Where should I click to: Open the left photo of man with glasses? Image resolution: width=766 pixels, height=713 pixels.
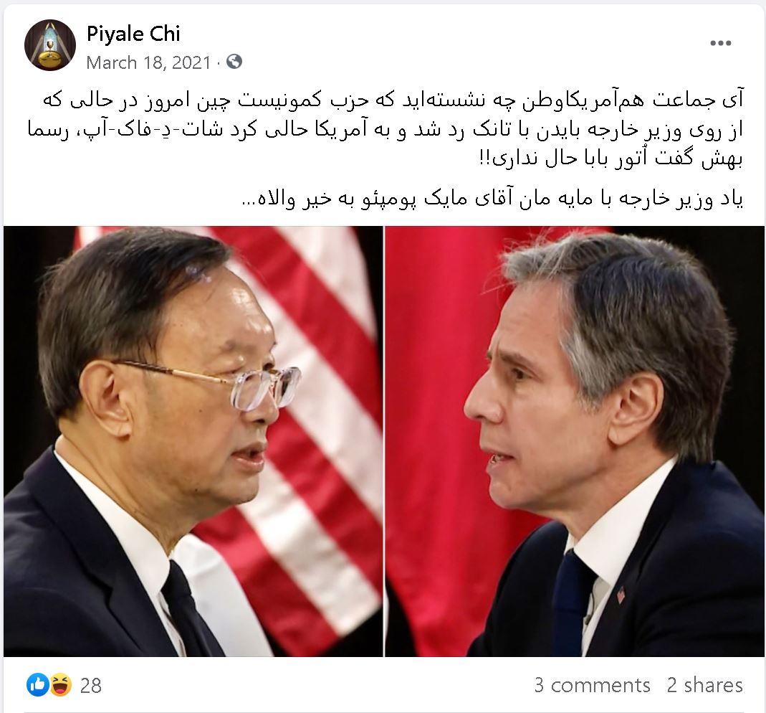tap(193, 441)
